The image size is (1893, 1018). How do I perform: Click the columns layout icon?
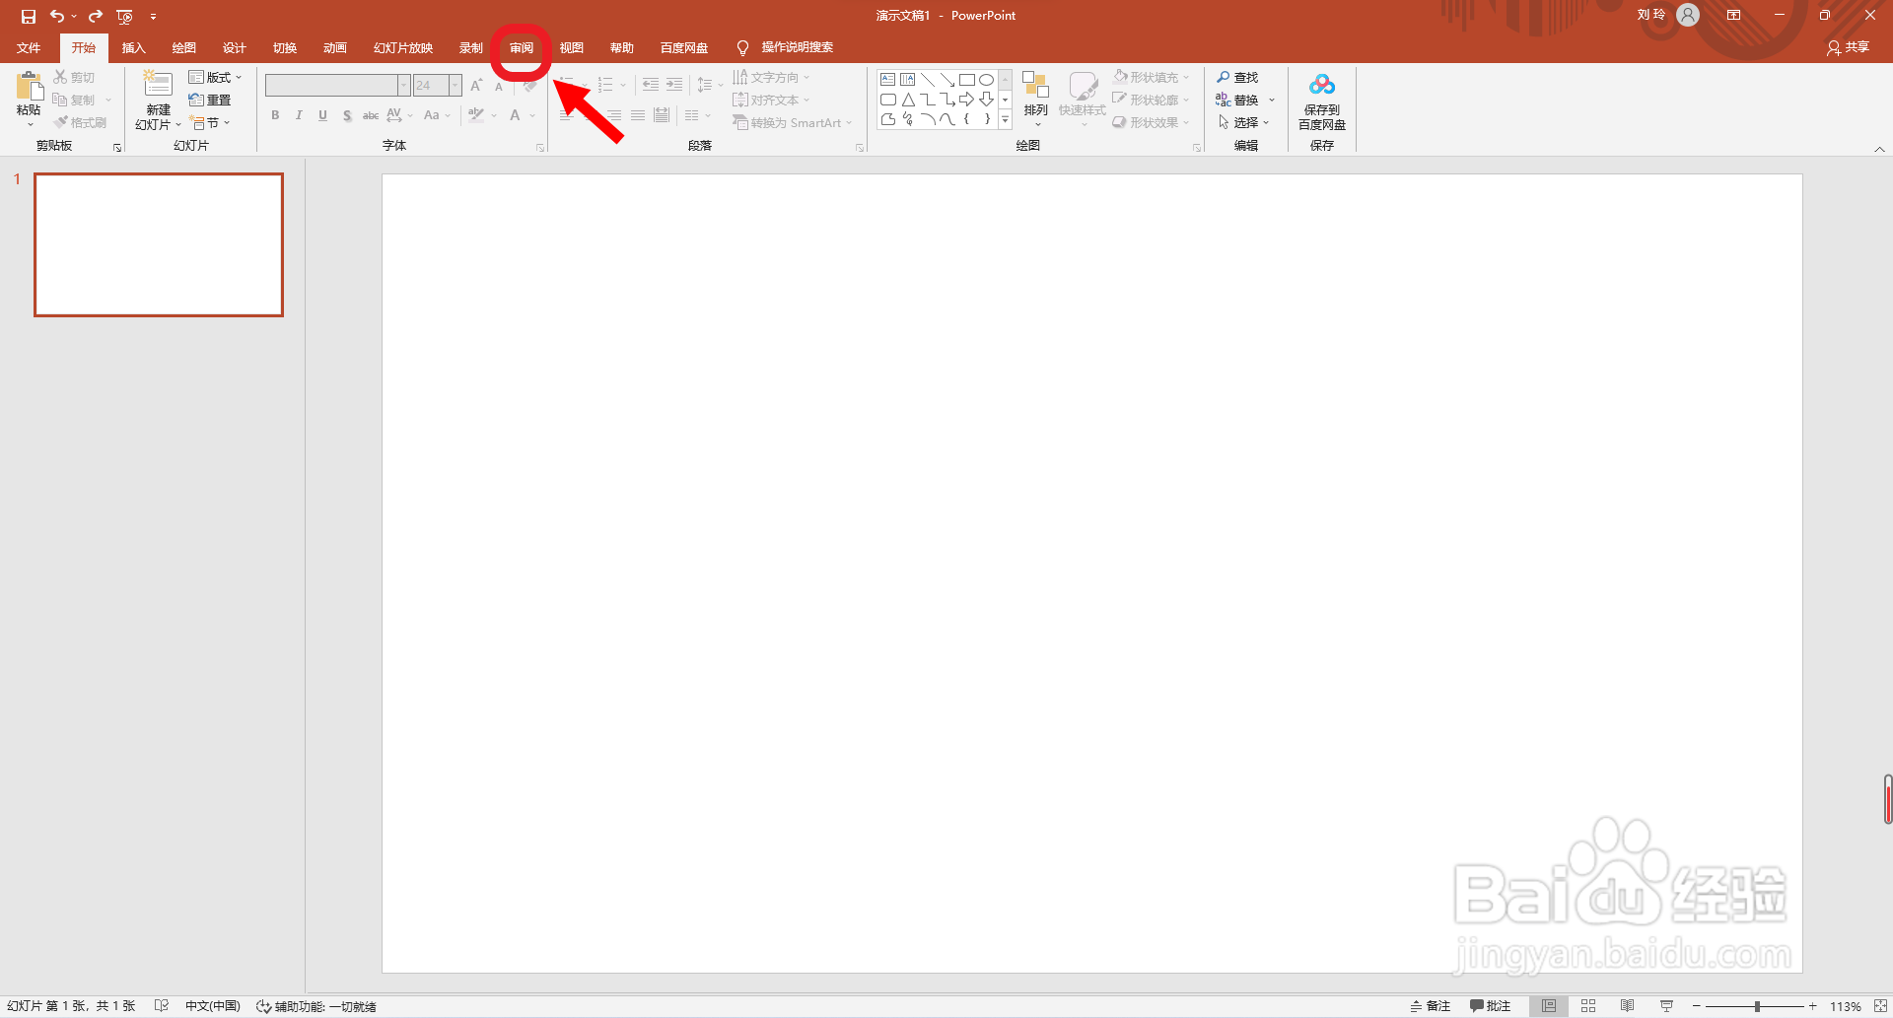[x=692, y=115]
